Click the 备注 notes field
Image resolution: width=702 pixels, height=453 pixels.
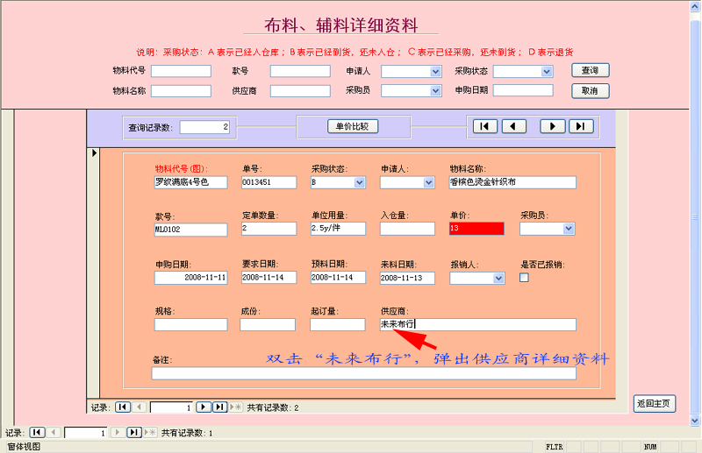[x=363, y=373]
